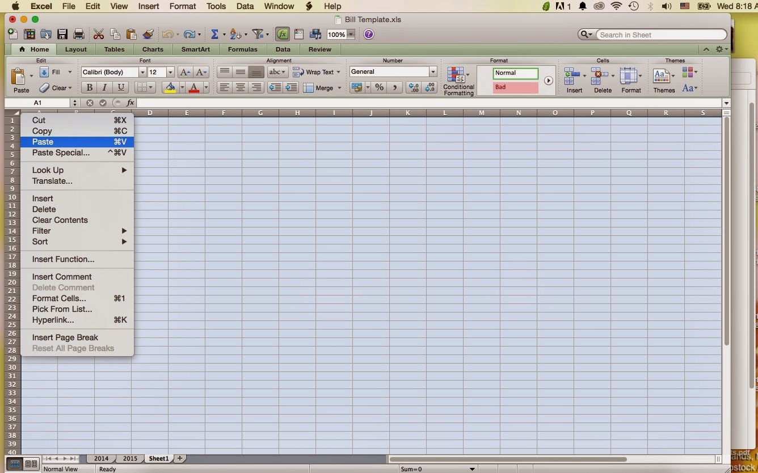Add a new sheet with the plus tab
The width and height of the screenshot is (758, 473).
tap(180, 458)
